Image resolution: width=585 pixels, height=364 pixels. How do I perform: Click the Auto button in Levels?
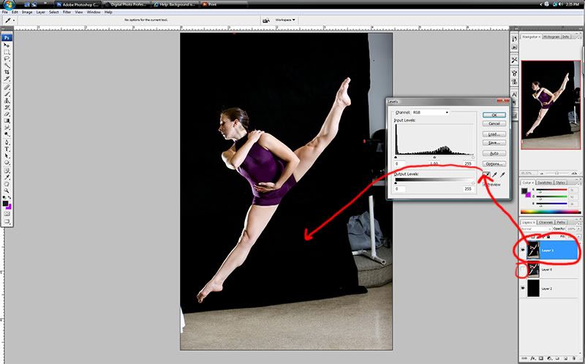pos(494,153)
